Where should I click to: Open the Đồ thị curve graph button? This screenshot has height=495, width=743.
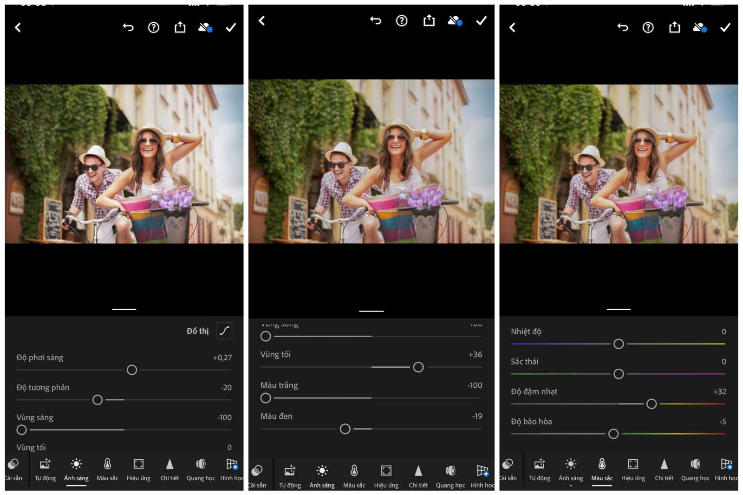224,331
